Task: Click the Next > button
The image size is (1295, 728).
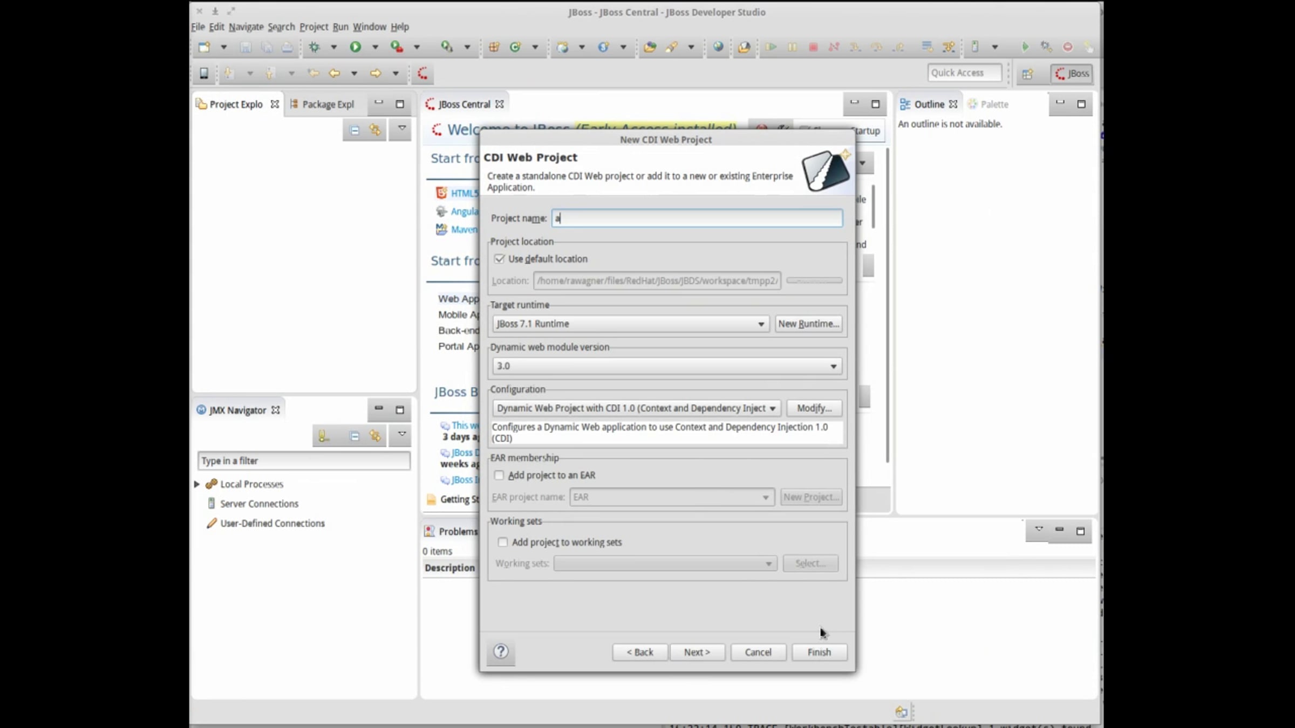Action: [x=697, y=652]
